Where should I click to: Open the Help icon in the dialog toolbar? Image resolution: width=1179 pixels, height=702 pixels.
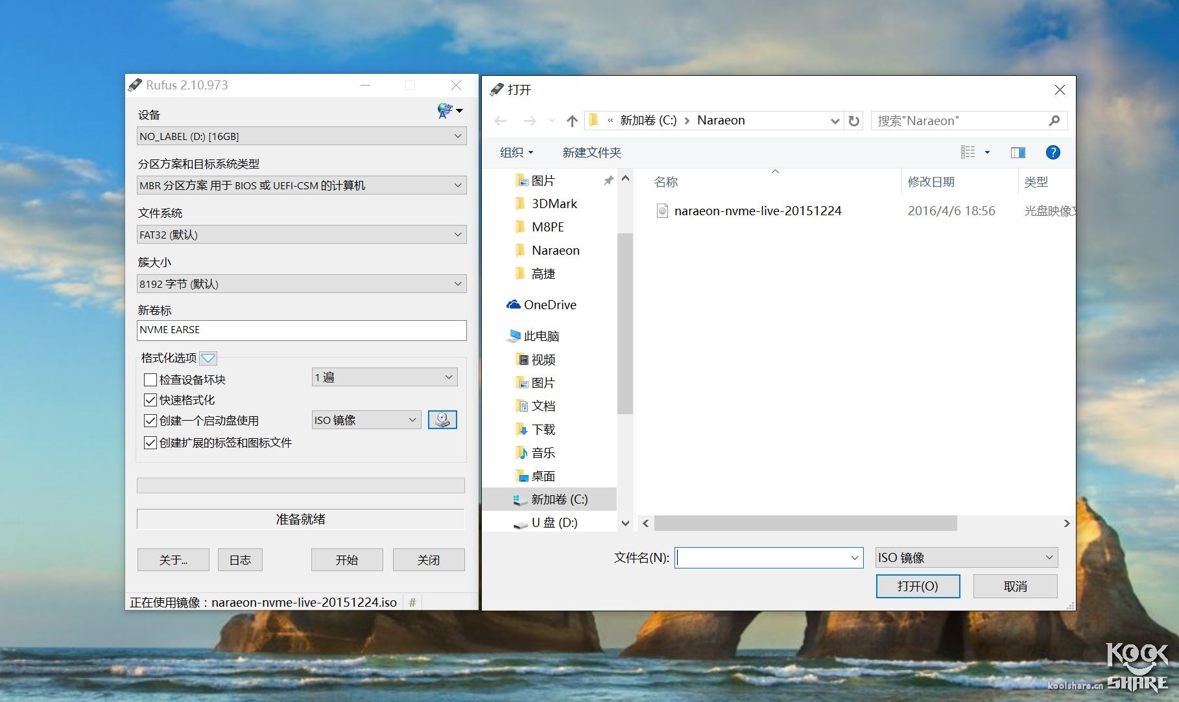[x=1053, y=152]
